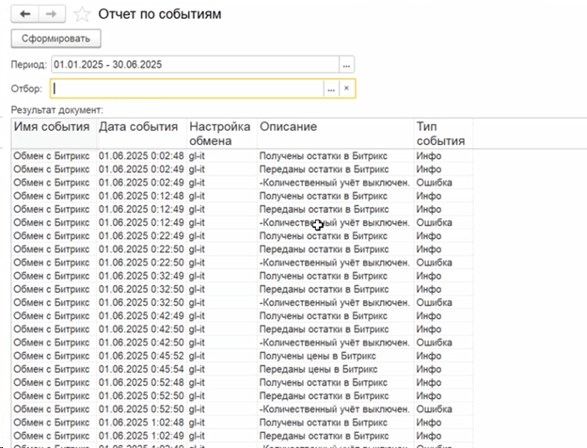Click the date cell 01.06.2025 0:45:52
The width and height of the screenshot is (587, 448).
[139, 357]
